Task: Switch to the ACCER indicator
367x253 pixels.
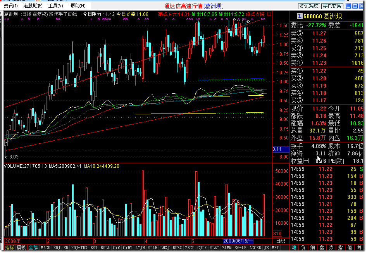Action: tap(255, 248)
